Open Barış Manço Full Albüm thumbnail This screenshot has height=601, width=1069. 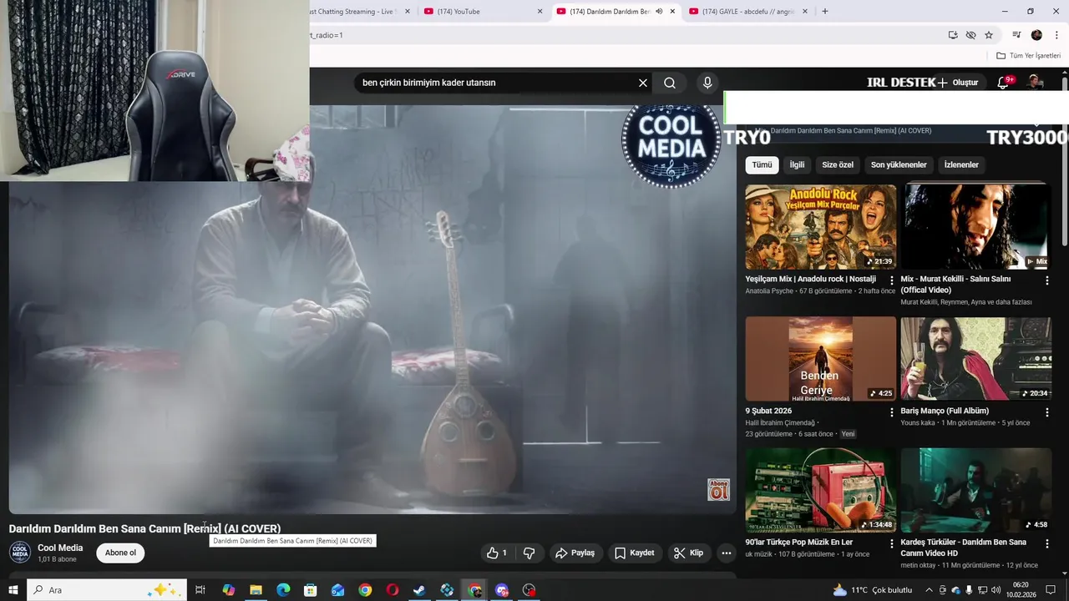[975, 358]
